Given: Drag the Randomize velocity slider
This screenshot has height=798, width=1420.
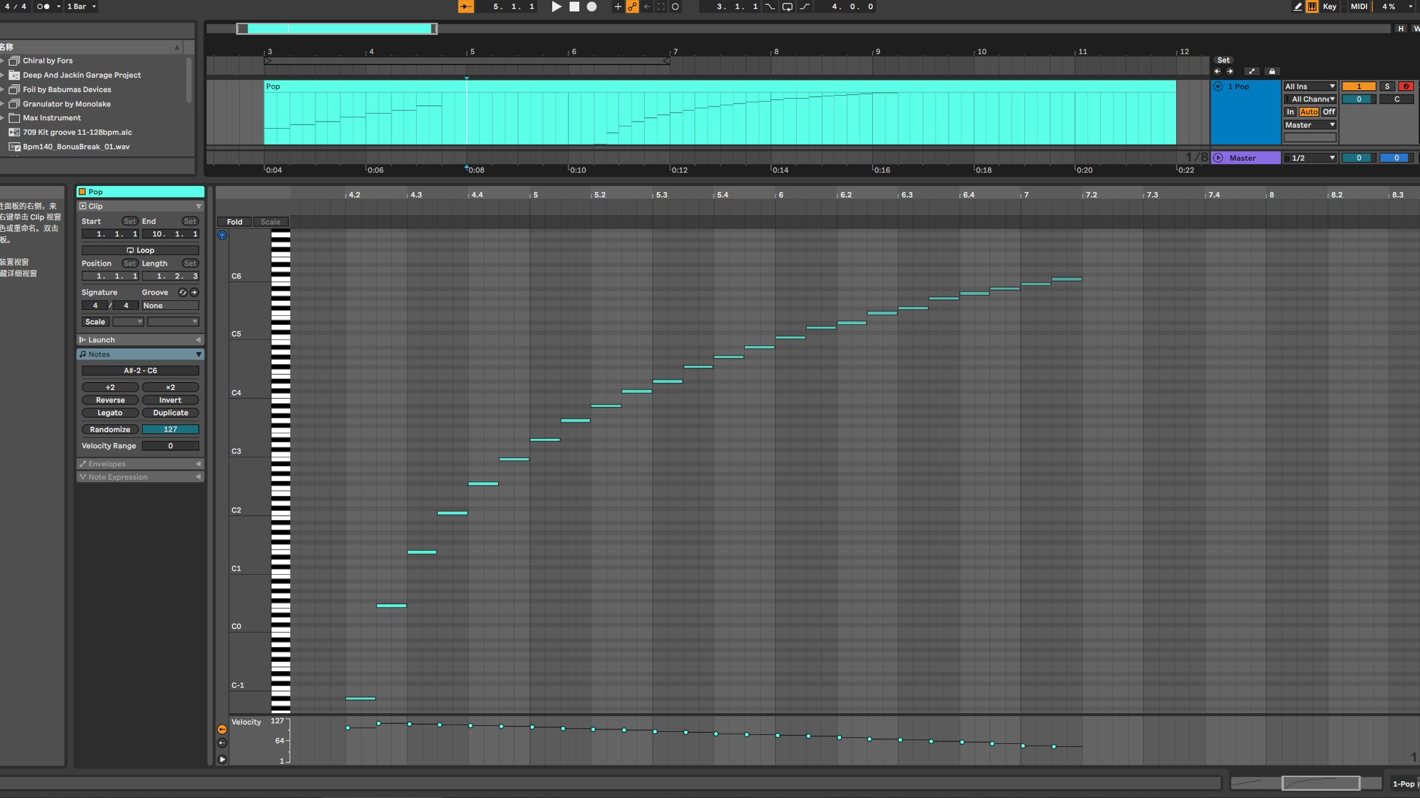Looking at the screenshot, I should 170,428.
